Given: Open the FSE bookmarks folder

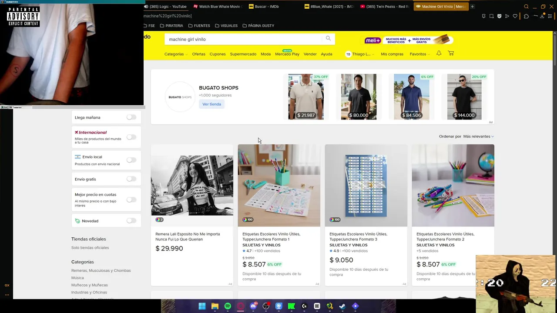Looking at the screenshot, I should 149,26.
